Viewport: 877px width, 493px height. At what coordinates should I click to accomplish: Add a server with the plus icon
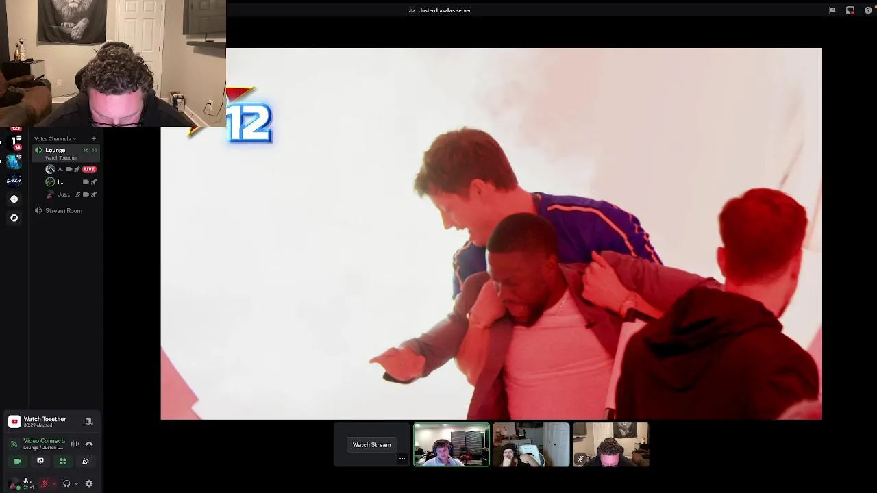(14, 199)
